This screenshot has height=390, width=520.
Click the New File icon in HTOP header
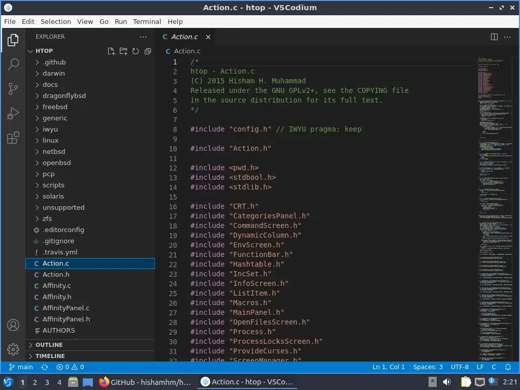pyautogui.click(x=111, y=51)
